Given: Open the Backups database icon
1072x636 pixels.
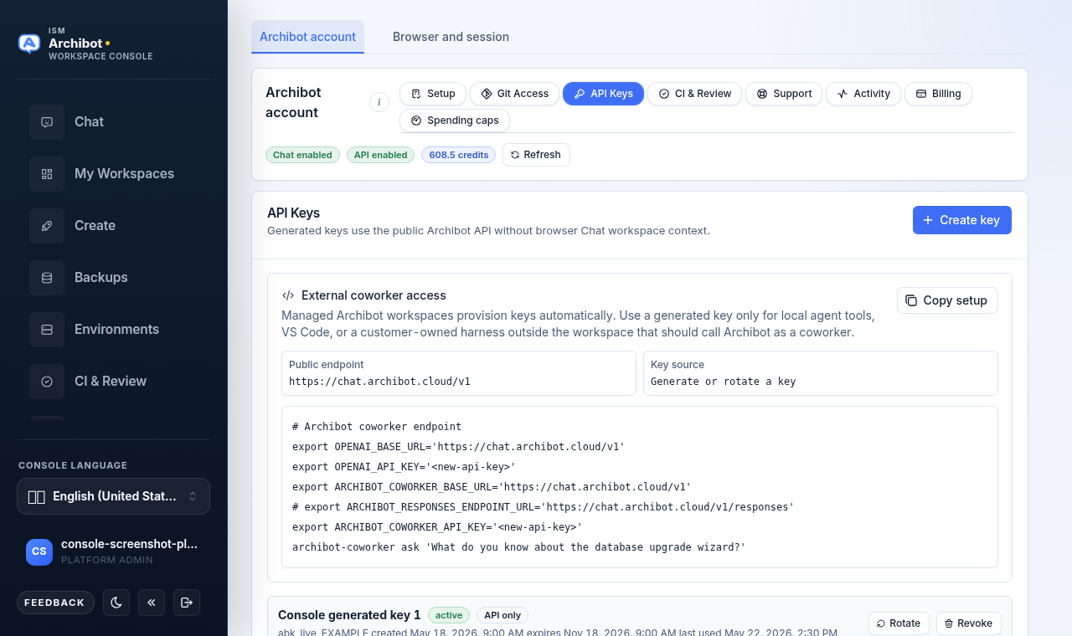Looking at the screenshot, I should click(47, 277).
